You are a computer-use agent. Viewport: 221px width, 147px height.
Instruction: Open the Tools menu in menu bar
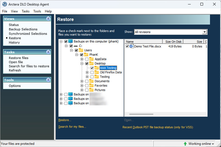pyautogui.click(x=37, y=11)
